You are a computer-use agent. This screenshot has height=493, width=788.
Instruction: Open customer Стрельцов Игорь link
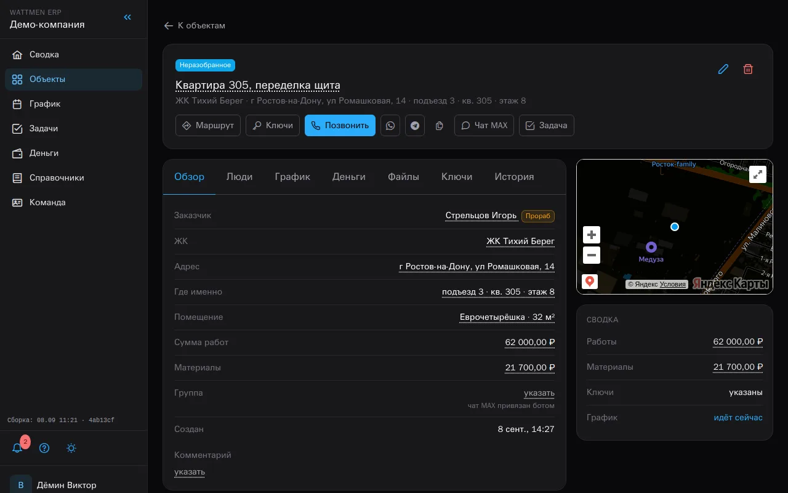click(x=481, y=216)
